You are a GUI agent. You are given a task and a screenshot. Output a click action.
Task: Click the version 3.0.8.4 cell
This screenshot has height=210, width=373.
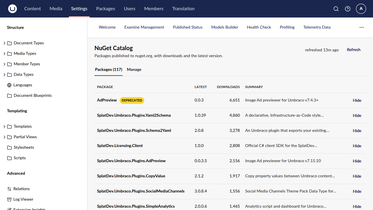[x=201, y=191]
